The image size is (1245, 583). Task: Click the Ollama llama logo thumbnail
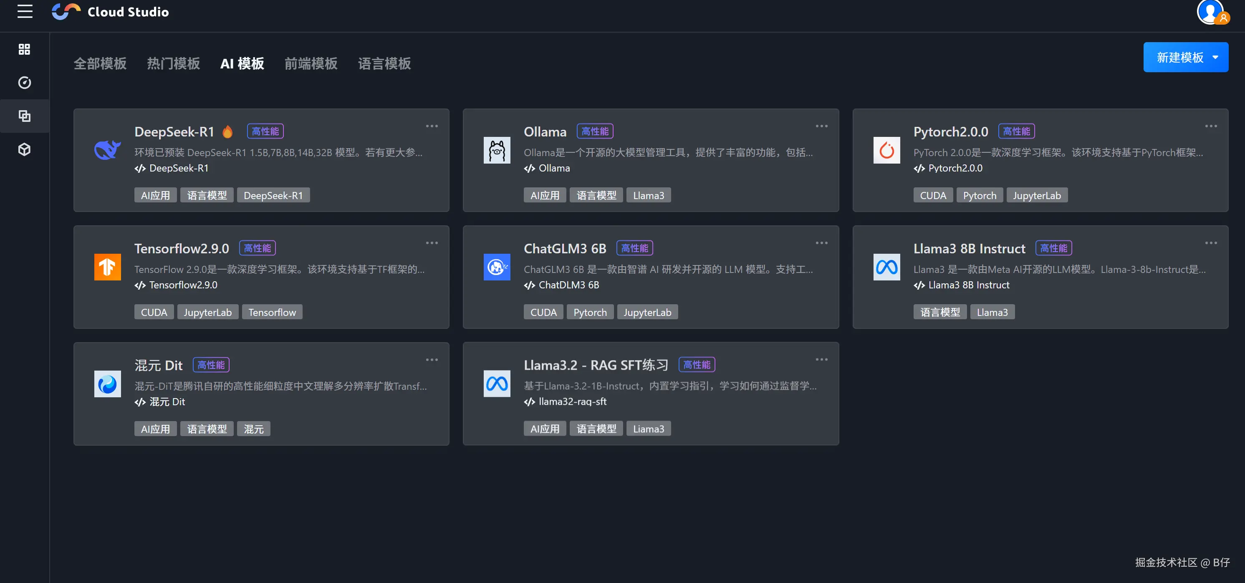(x=496, y=150)
